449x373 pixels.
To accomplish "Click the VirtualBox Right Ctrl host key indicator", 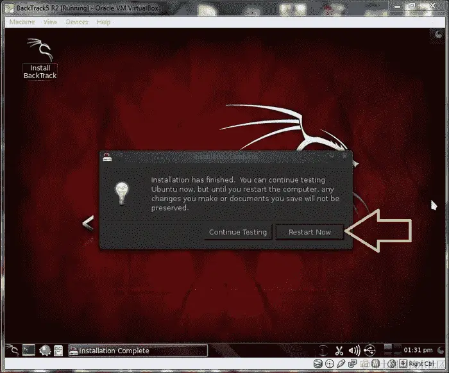I will tap(421, 363).
